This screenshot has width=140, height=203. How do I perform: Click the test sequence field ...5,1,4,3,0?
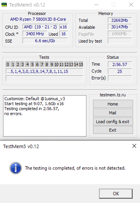pyautogui.click(x=44, y=71)
